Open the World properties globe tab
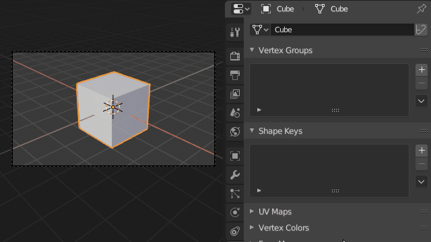Viewport: 431px width, 242px height. [235, 132]
